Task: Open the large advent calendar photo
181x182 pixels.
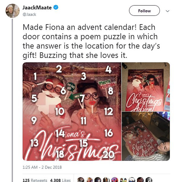Action: pos(72,111)
